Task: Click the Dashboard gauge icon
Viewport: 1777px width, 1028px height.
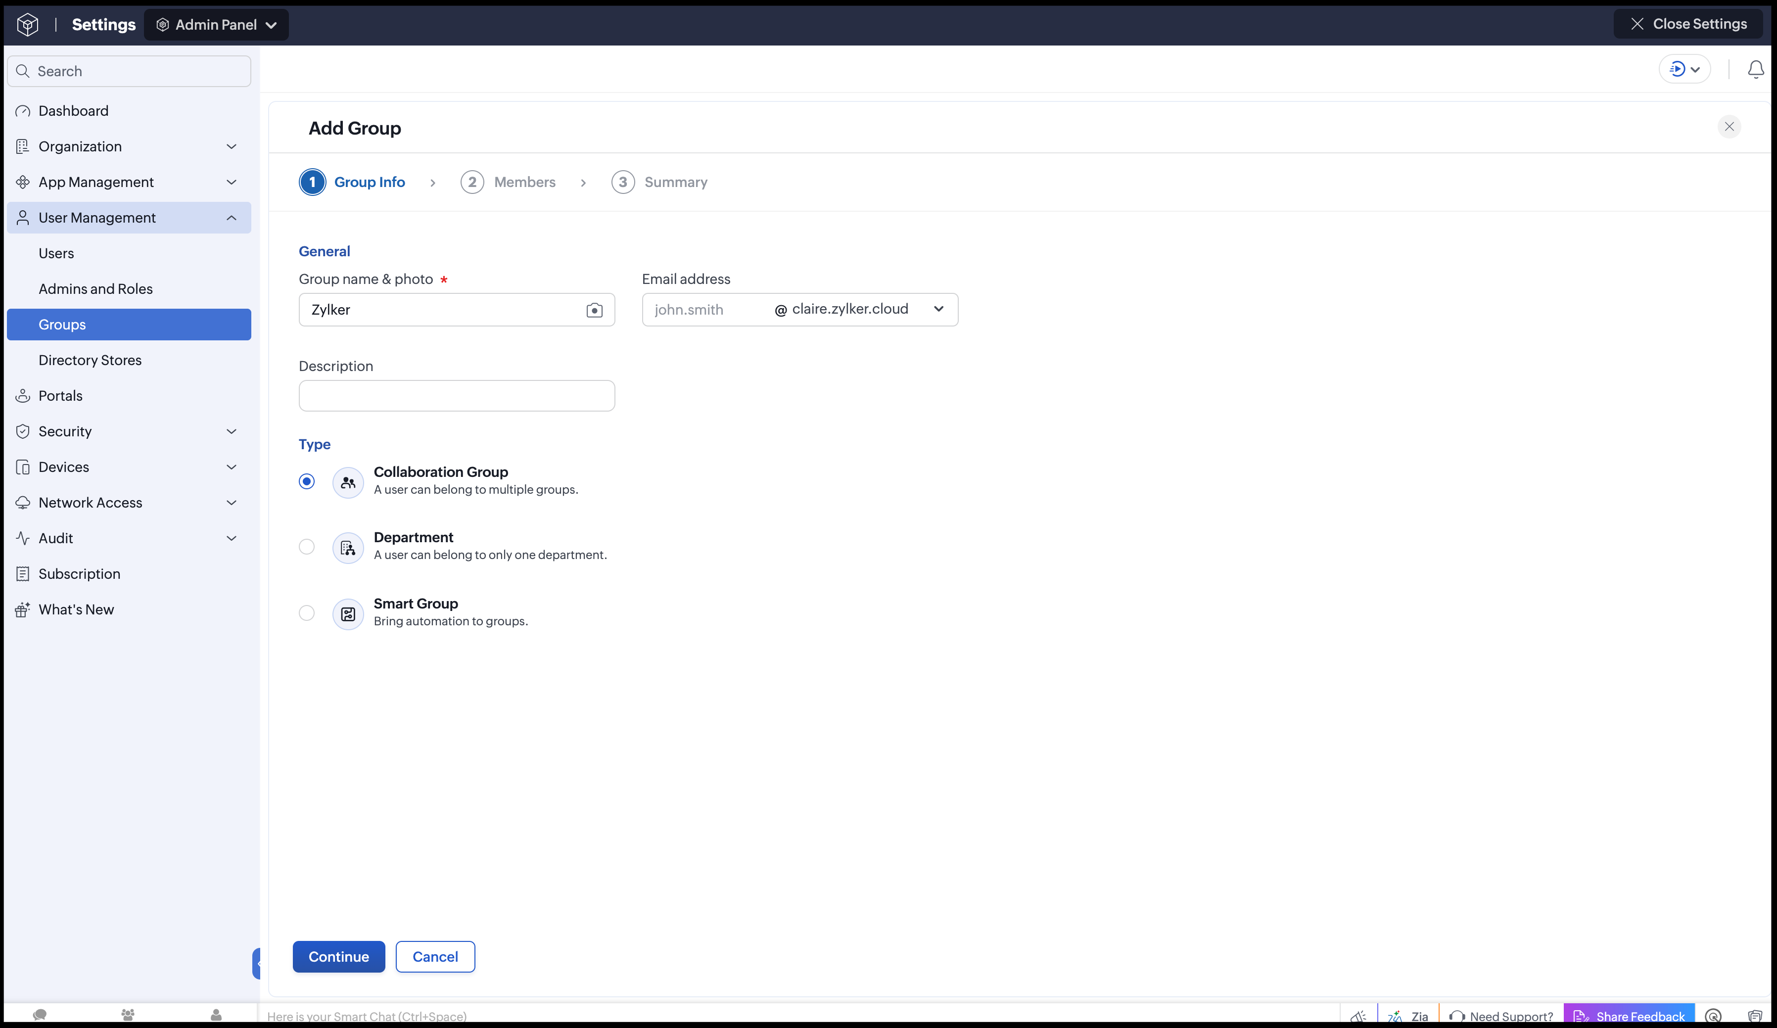Action: [23, 111]
